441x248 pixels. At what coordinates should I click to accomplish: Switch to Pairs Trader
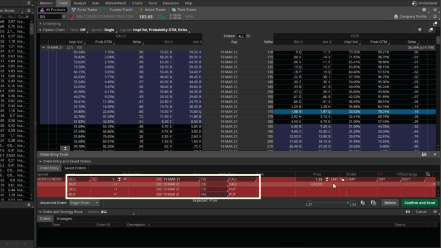[x=184, y=9]
